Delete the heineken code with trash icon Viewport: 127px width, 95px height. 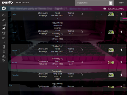[121, 75]
